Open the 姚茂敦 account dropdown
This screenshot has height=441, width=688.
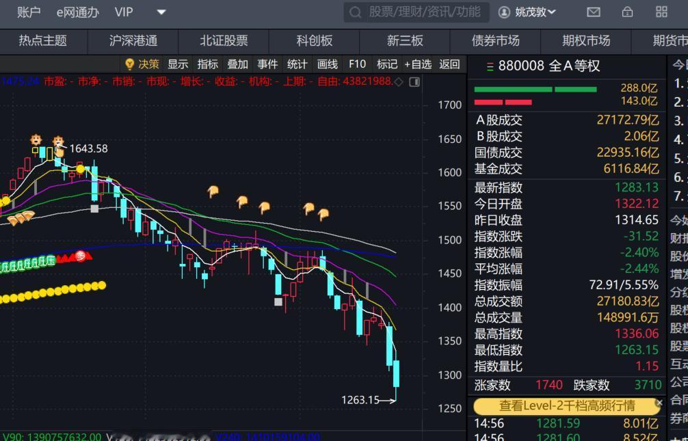[x=535, y=12]
